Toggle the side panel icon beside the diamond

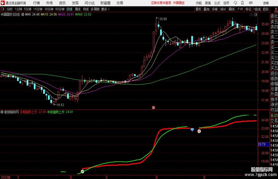pyautogui.click(x=255, y=15)
